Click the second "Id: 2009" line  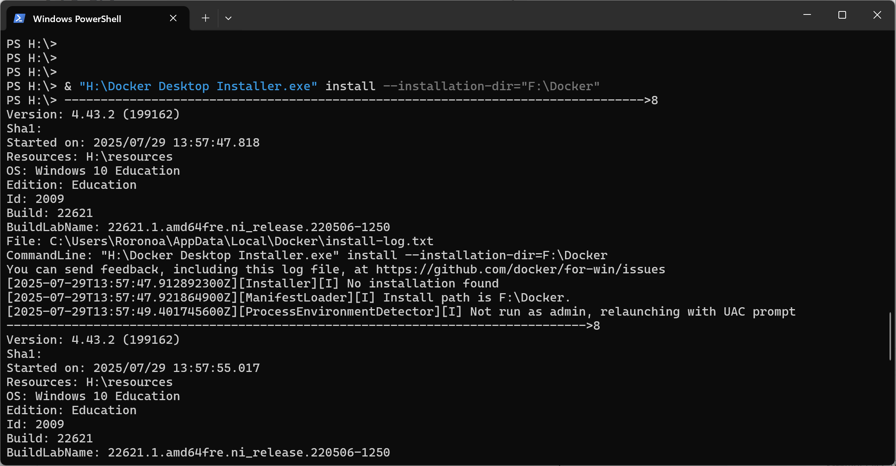click(x=35, y=424)
